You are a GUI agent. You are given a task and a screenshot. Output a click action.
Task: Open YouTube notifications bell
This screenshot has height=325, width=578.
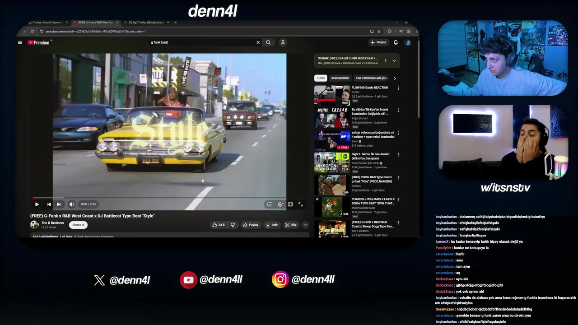coord(396,42)
